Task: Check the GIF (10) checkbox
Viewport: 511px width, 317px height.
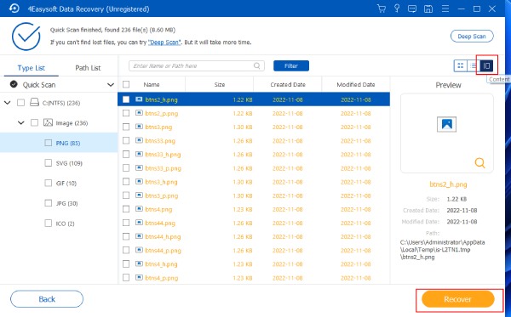Action: pyautogui.click(x=48, y=183)
